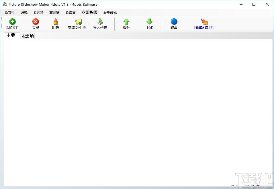Expand the 新增文件夹 dropdown arrow
This screenshot has width=274, height=189.
89,24
